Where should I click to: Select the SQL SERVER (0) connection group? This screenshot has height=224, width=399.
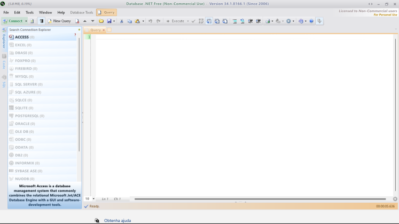tap(42, 84)
